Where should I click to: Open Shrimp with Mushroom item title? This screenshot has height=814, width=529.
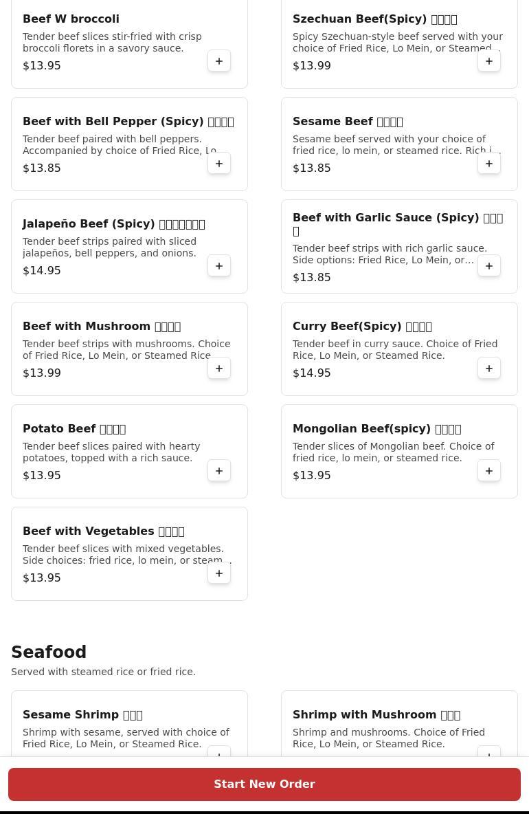coord(376,715)
